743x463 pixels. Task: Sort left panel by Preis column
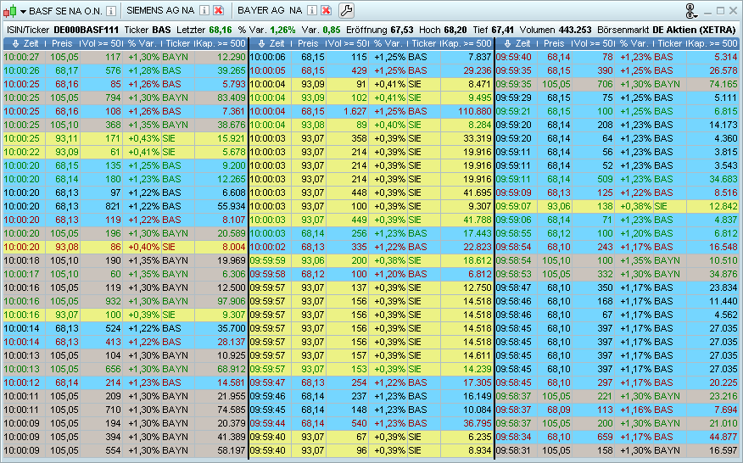62,43
